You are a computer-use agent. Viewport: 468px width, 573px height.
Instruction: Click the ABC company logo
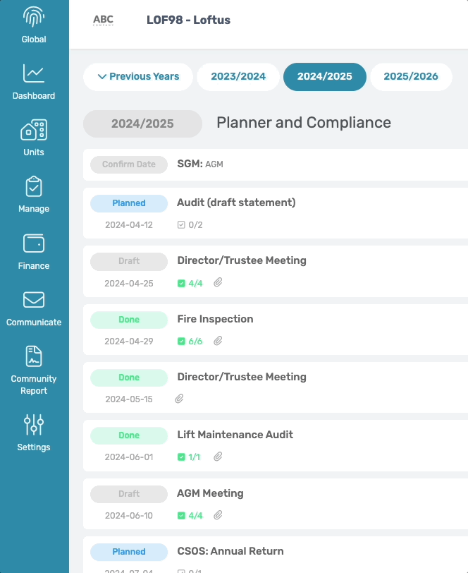[x=104, y=20]
